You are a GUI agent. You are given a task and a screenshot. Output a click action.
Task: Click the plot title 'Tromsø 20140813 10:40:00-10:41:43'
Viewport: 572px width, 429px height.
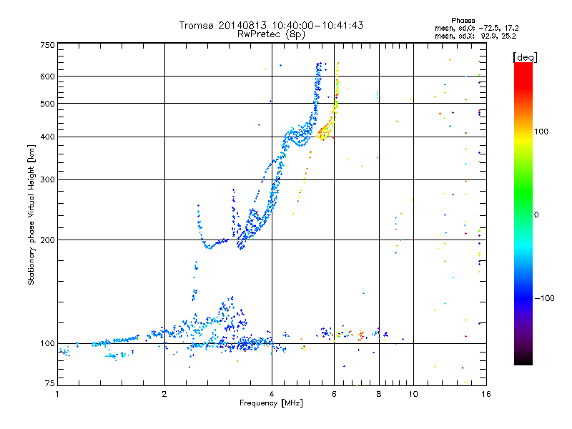click(x=271, y=25)
